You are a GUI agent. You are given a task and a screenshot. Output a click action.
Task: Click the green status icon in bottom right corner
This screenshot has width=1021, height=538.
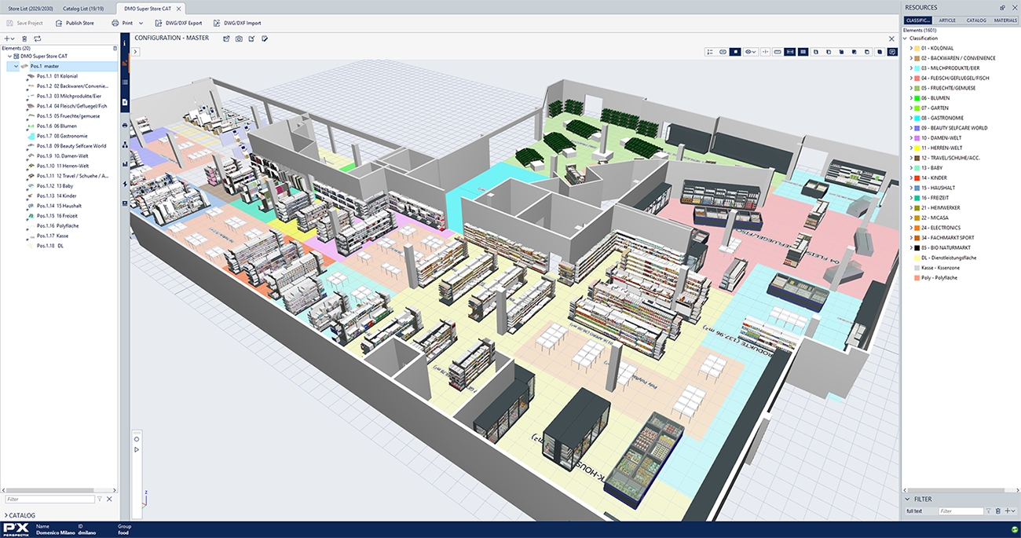[x=1014, y=530]
